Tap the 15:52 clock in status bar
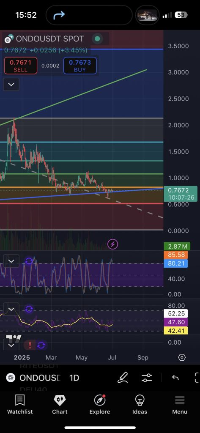Viewport: 200px width, 433px height. (26, 15)
